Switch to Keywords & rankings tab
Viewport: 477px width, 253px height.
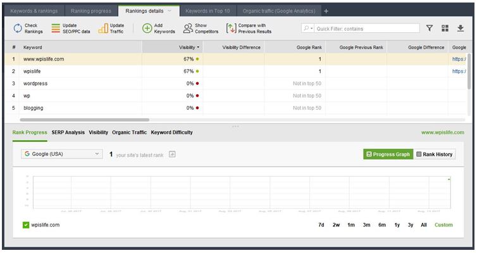[x=34, y=11]
